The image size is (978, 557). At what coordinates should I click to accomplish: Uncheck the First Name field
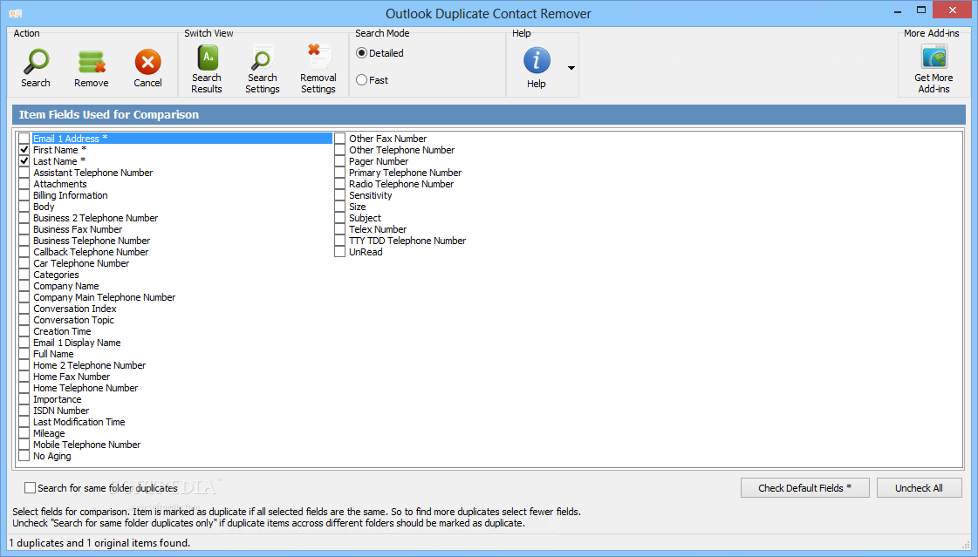tap(24, 150)
